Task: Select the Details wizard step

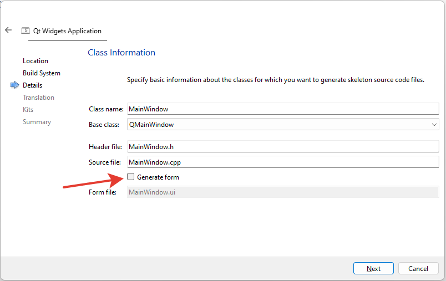Action: click(32, 85)
